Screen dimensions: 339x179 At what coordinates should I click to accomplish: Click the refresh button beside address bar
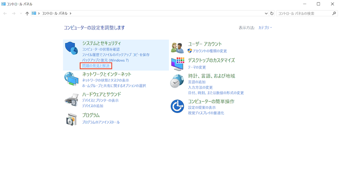[x=272, y=14]
